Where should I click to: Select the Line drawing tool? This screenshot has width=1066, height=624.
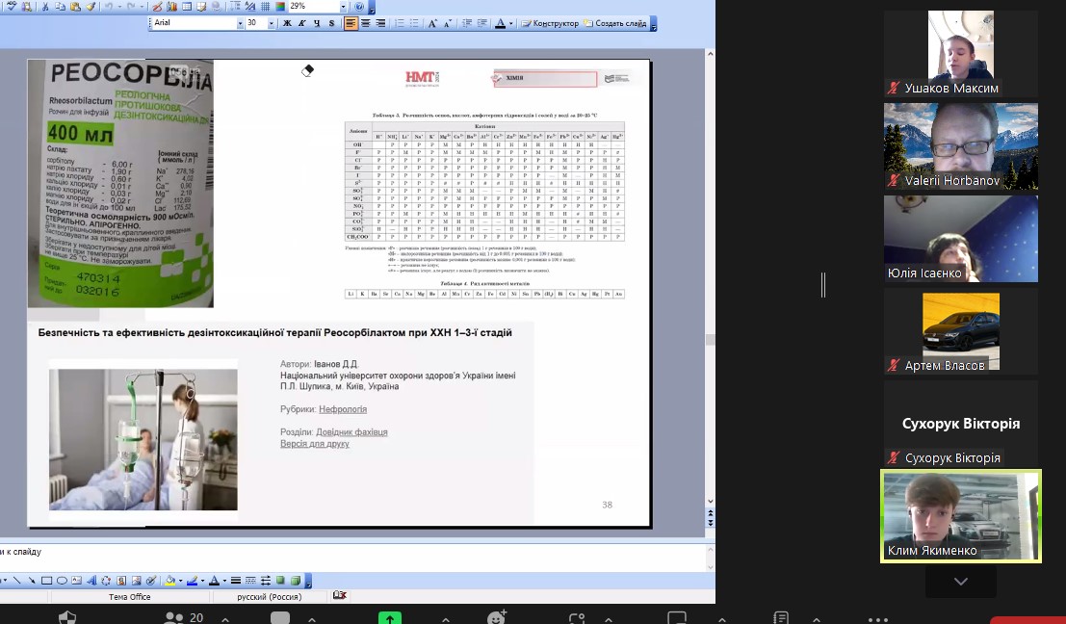coord(17,581)
